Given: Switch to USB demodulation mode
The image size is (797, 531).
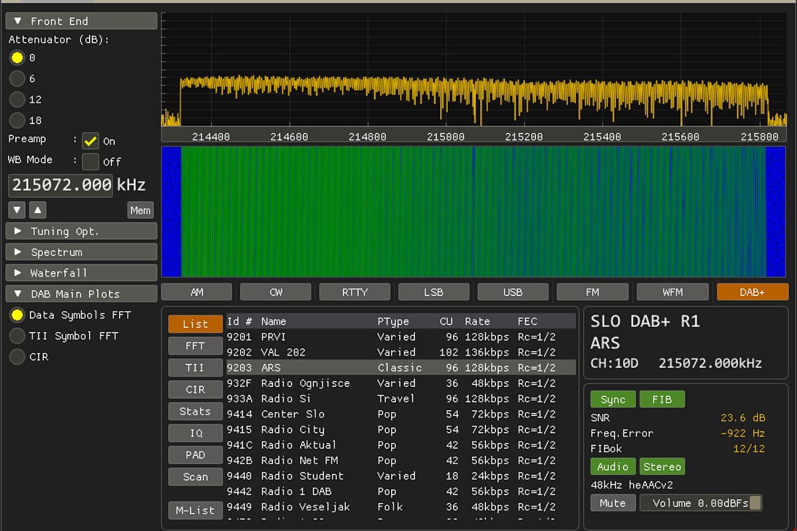Looking at the screenshot, I should [513, 292].
